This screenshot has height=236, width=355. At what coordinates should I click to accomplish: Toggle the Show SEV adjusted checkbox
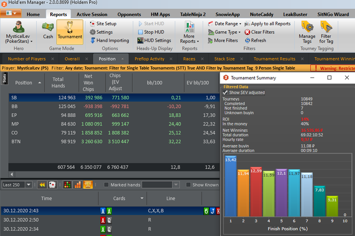[225, 93]
